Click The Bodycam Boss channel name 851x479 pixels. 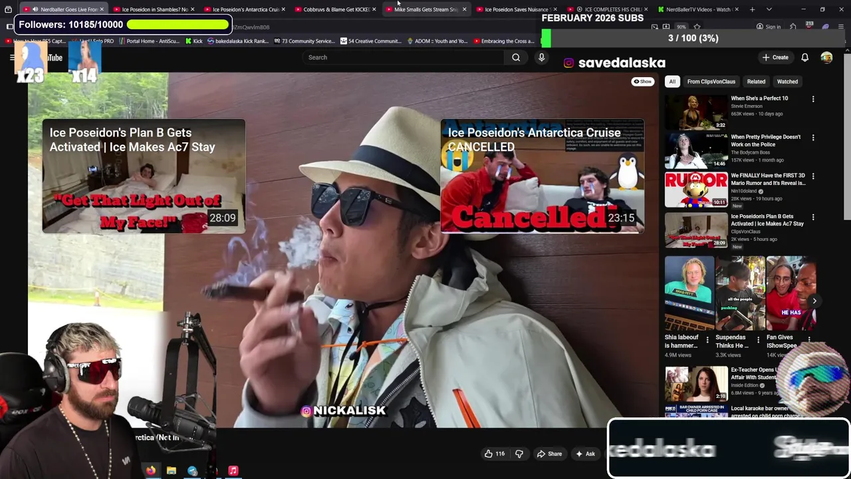pos(751,152)
